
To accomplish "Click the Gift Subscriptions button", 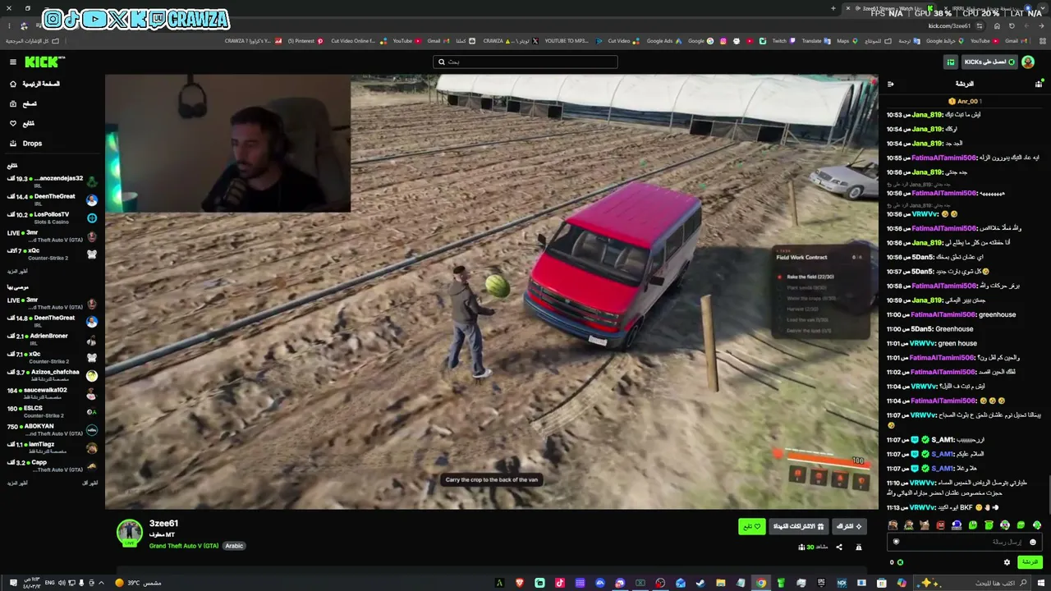I will [798, 526].
